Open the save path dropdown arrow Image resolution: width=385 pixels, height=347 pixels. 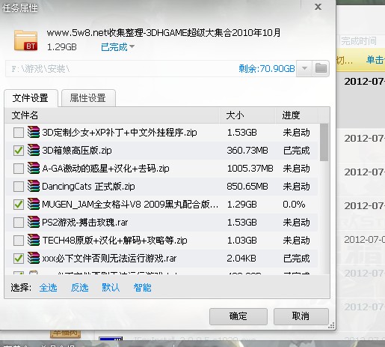pyautogui.click(x=304, y=68)
